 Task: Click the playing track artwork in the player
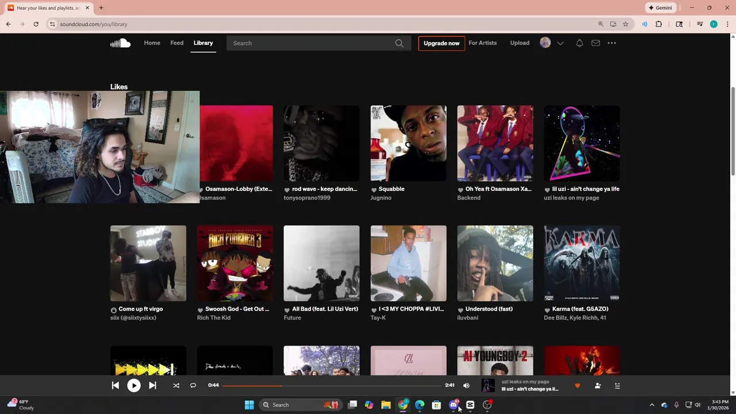[488, 385]
